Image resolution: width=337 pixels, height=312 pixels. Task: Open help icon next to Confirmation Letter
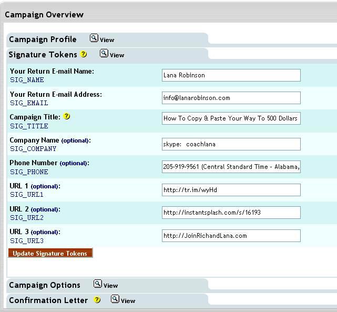tap(97, 300)
